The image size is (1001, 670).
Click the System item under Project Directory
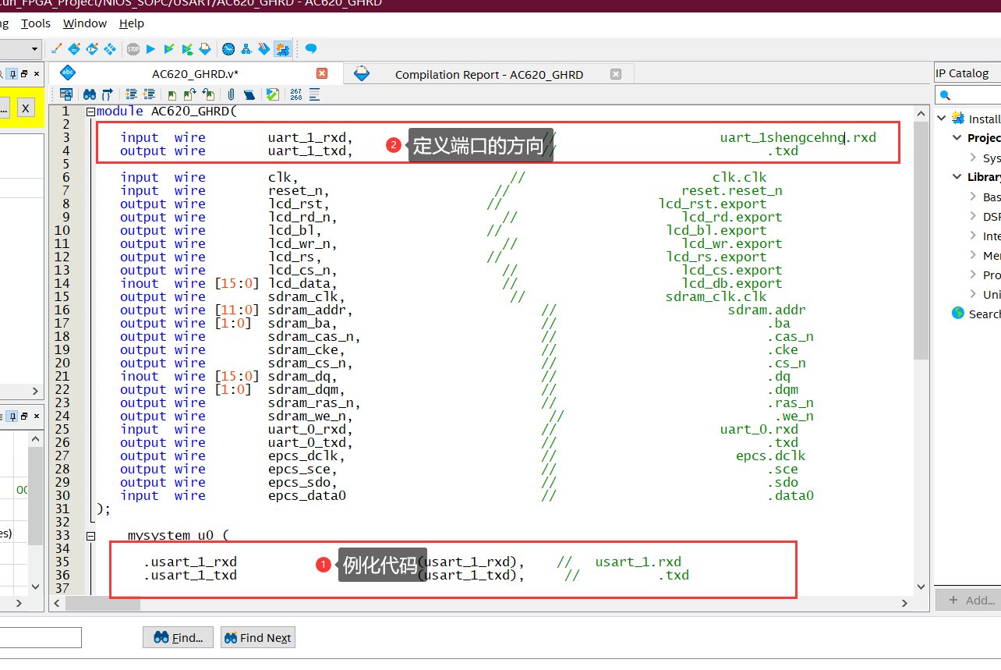992,158
